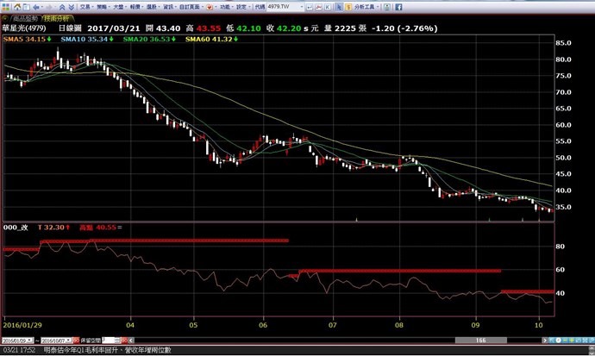This screenshot has height=356, width=595.
Task: Click the double down-arrow icon
Action: point(72,7)
